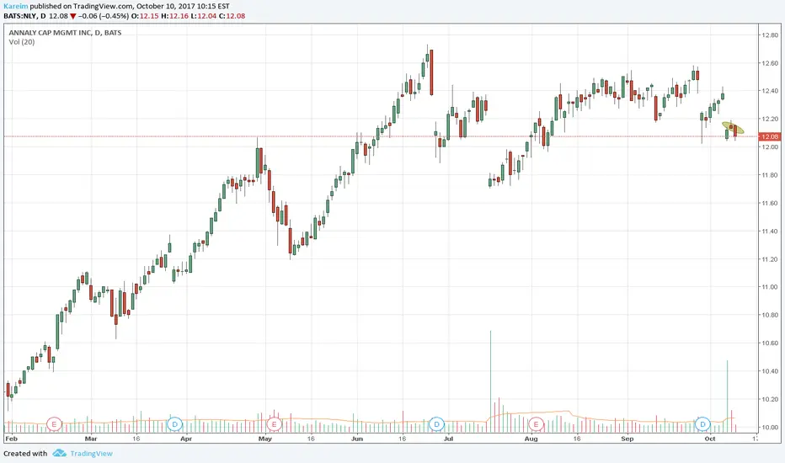Click the Vol (20) indicator label
The width and height of the screenshot is (785, 463).
(x=22, y=42)
